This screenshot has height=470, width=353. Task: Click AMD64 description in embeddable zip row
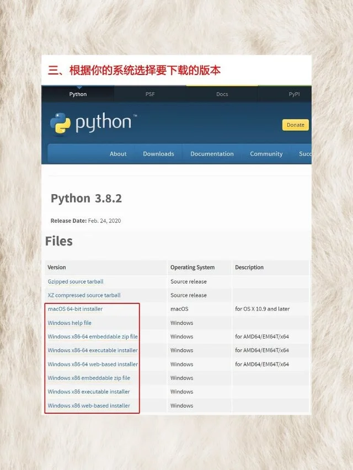tap(262, 337)
